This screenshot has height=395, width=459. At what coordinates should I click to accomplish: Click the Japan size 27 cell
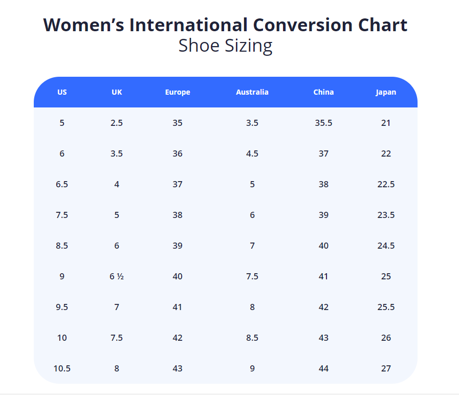386,368
